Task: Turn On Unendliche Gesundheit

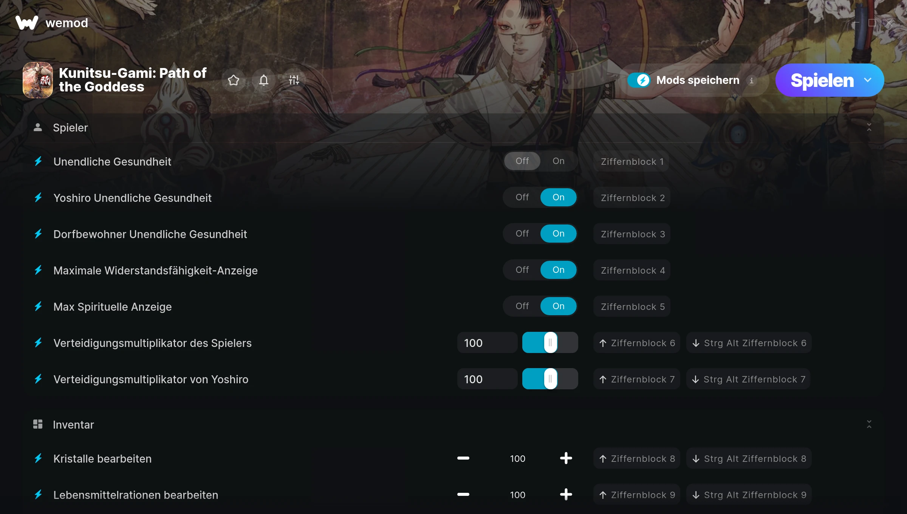Action: pos(558,161)
